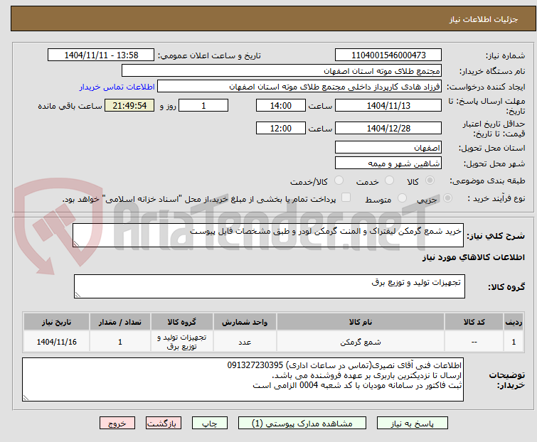
Task: Click the buyer notes text area
Action: (243, 379)
